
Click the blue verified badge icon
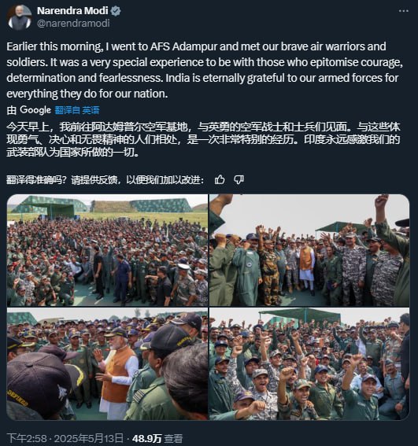(116, 11)
